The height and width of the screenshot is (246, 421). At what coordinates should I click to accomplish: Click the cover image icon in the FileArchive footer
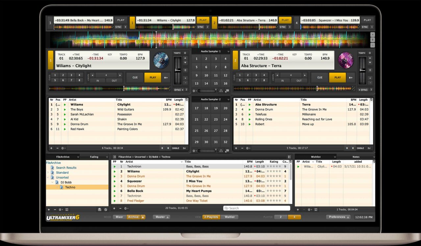tap(67, 209)
